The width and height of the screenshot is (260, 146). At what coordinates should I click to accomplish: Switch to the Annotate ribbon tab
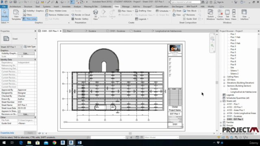[66, 6]
